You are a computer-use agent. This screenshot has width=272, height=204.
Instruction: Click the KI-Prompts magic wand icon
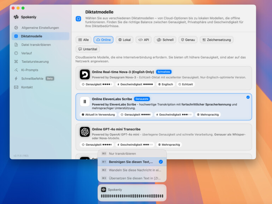16,70
